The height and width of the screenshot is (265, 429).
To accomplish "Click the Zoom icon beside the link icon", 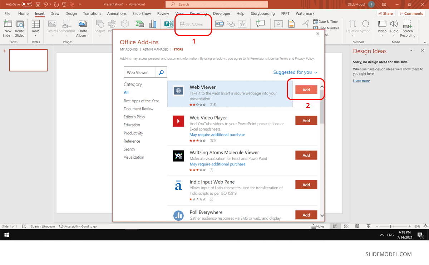I will click(220, 24).
